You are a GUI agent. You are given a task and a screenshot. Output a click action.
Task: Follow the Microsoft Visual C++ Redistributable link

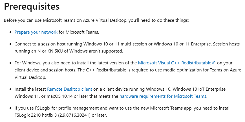click(175, 63)
